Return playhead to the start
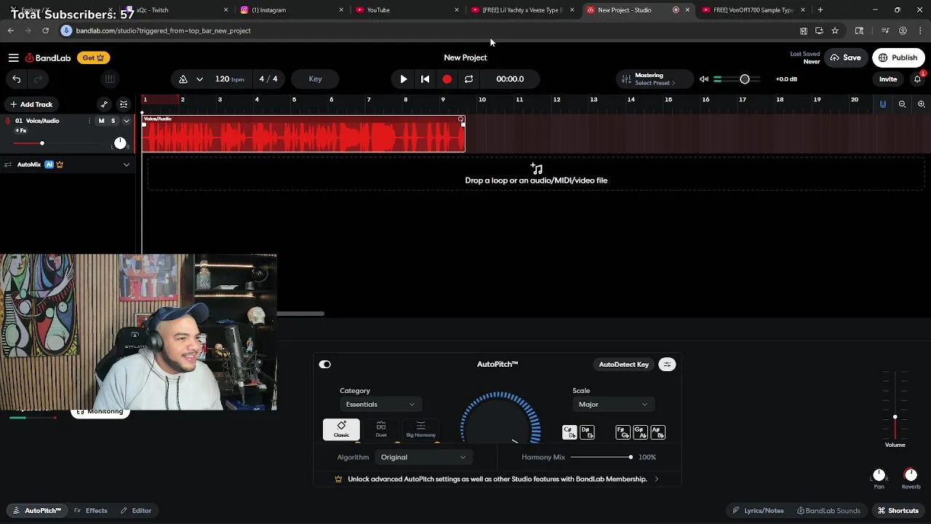The width and height of the screenshot is (931, 524). pos(425,79)
